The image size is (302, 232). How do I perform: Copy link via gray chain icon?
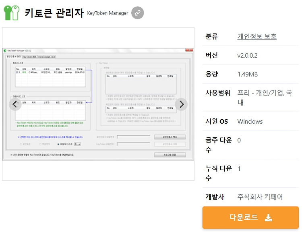[138, 13]
